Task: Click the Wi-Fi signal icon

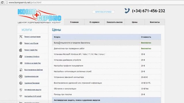Action: (21, 96)
